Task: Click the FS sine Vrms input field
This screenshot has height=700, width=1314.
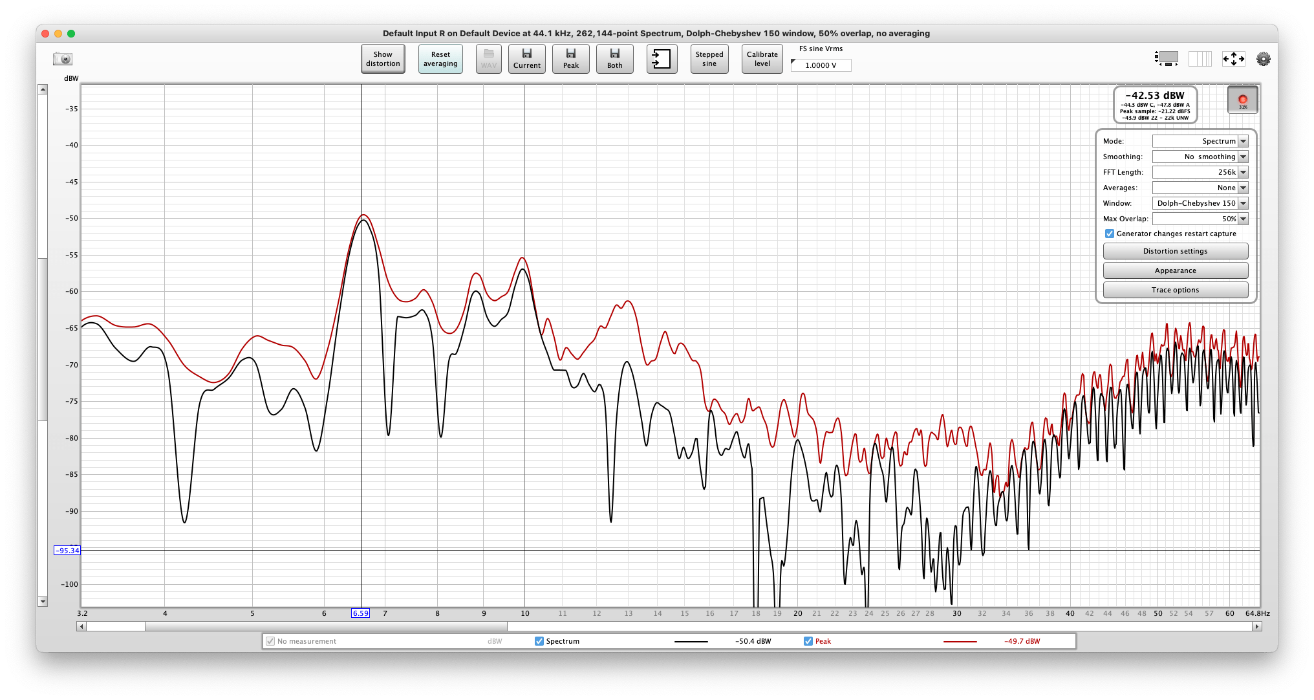Action: pyautogui.click(x=821, y=65)
